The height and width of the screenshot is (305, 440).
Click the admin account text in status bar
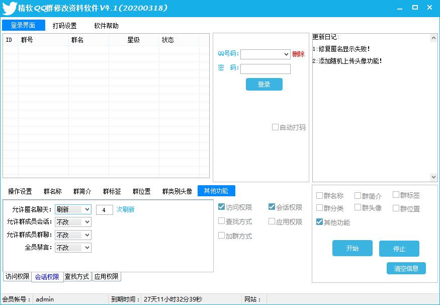[45, 299]
